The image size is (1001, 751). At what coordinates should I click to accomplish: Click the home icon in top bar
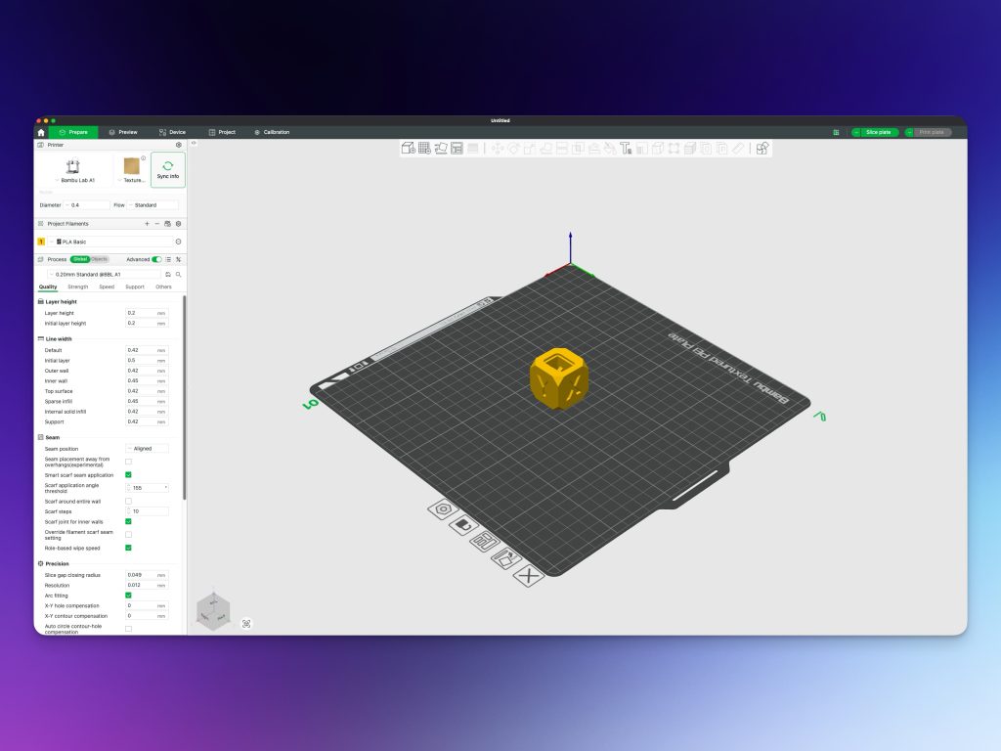point(41,132)
